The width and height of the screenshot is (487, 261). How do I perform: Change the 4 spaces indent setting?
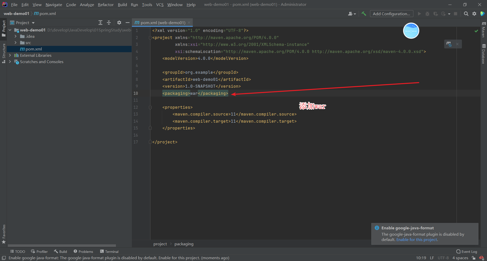coord(460,258)
